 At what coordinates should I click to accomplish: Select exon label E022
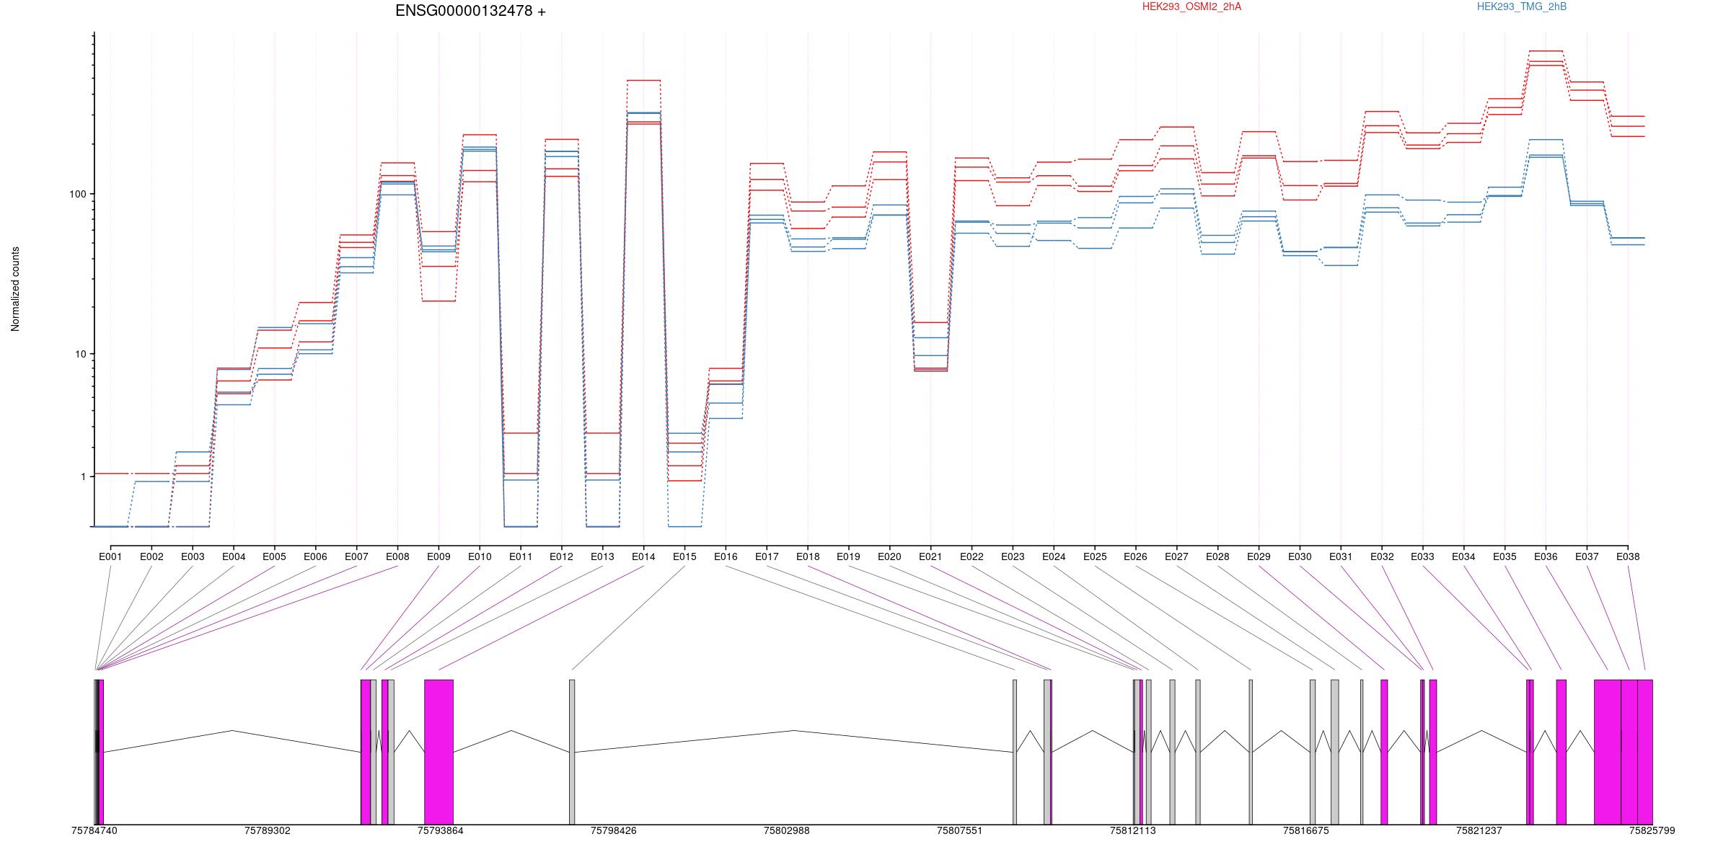tap(972, 557)
